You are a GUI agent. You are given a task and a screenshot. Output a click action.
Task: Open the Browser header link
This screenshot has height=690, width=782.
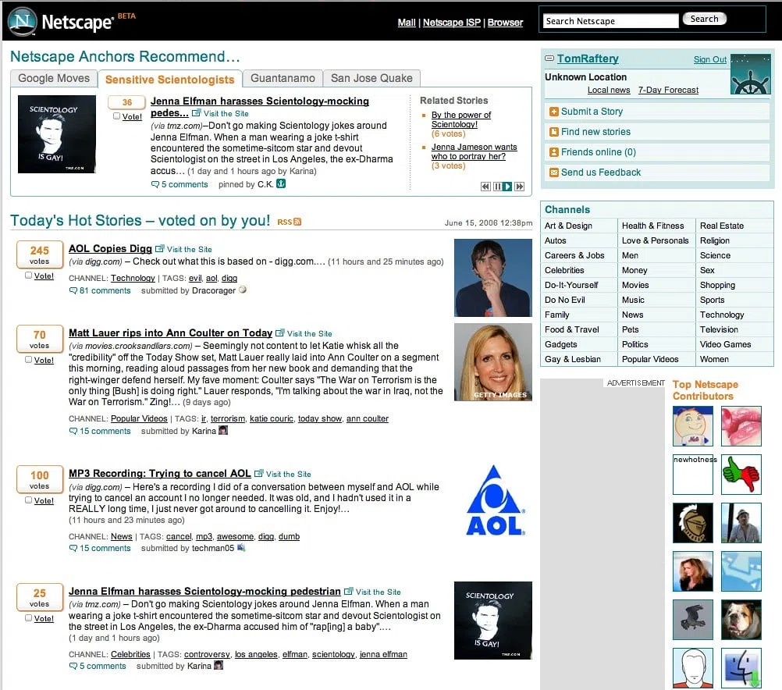click(x=505, y=23)
